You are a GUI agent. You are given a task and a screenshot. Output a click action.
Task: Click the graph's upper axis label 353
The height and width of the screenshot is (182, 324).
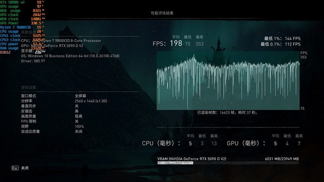click(x=303, y=57)
